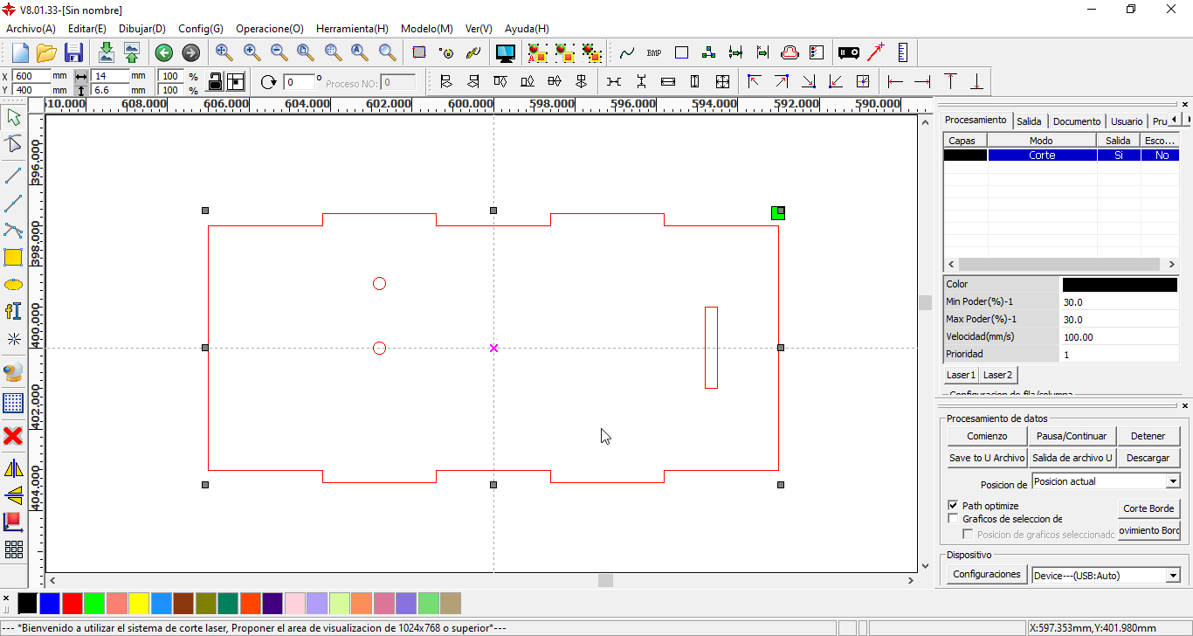Click the Descargar button
1193x636 pixels.
1148,458
